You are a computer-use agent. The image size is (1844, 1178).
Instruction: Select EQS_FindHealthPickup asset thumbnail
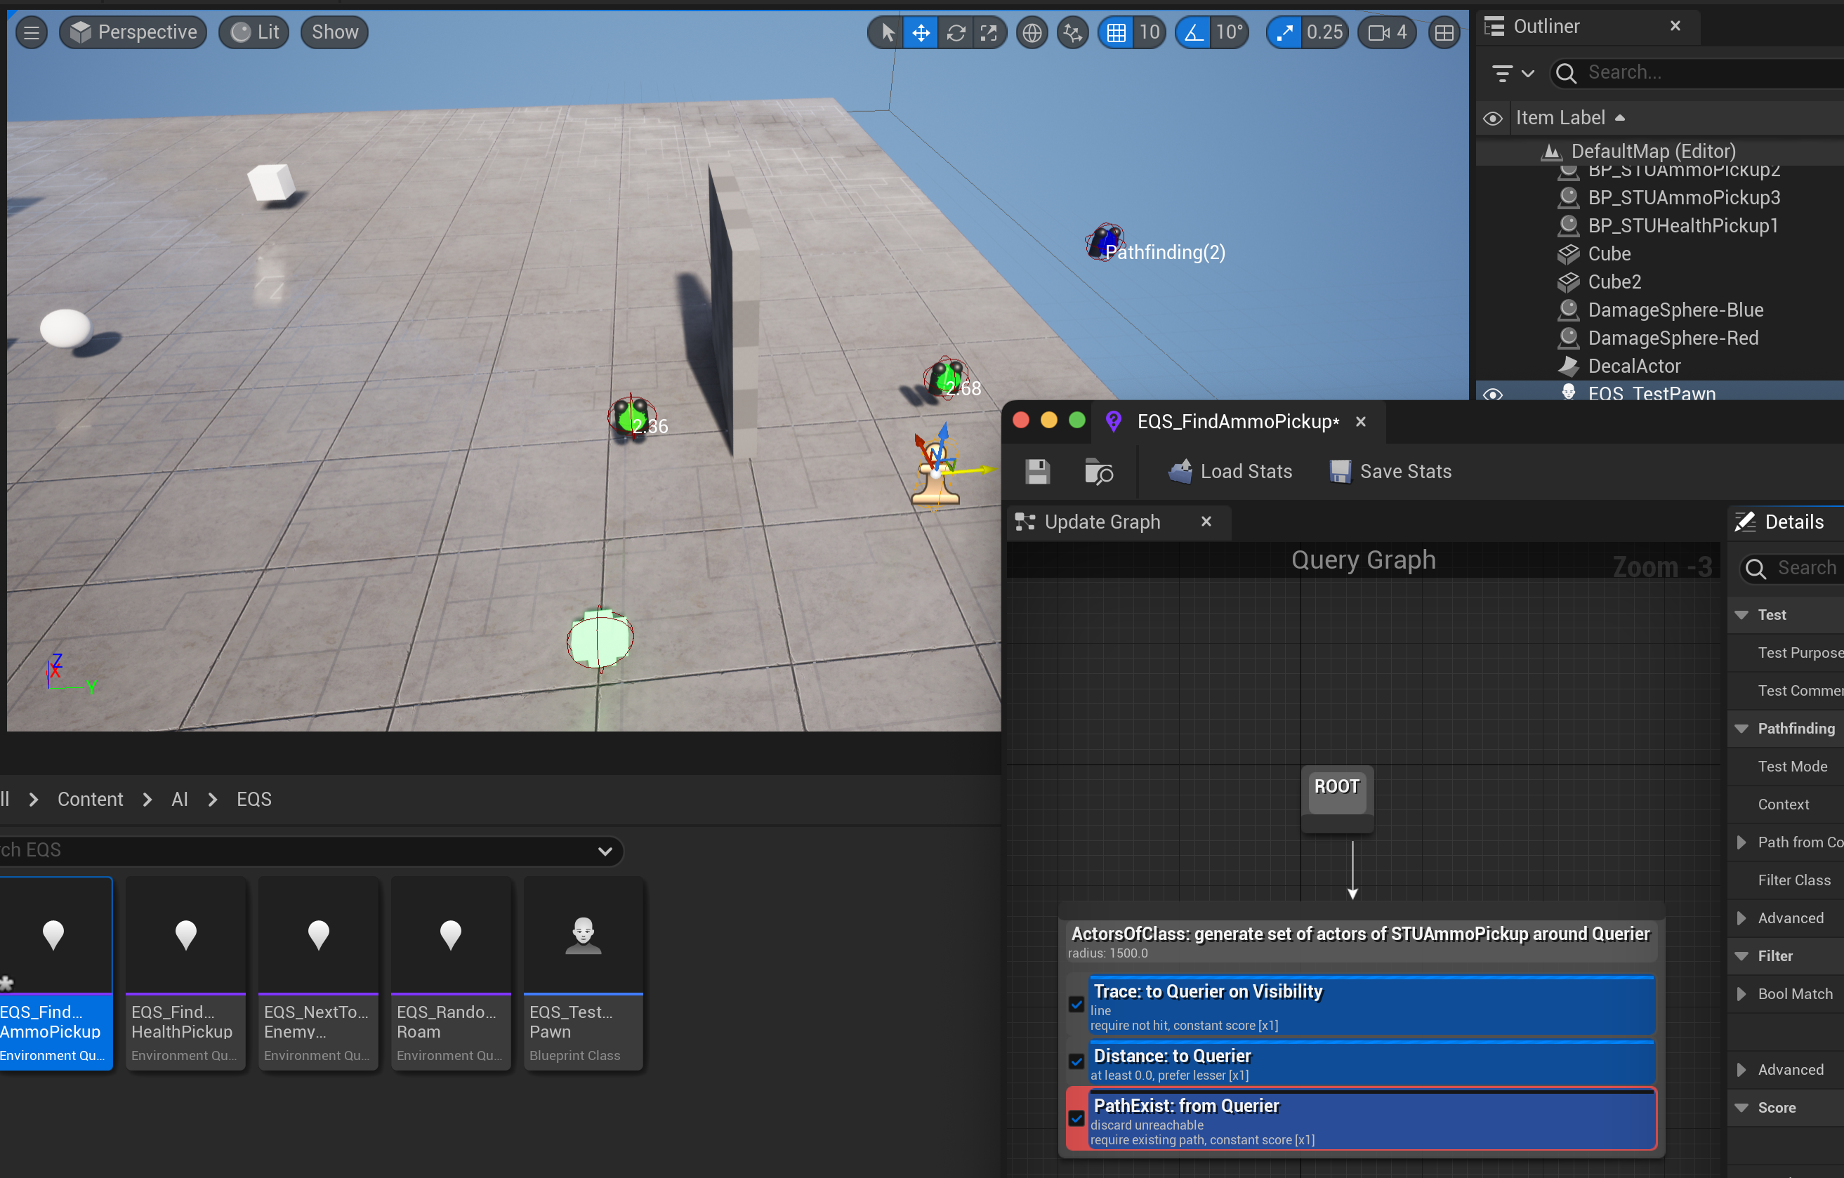pyautogui.click(x=185, y=973)
